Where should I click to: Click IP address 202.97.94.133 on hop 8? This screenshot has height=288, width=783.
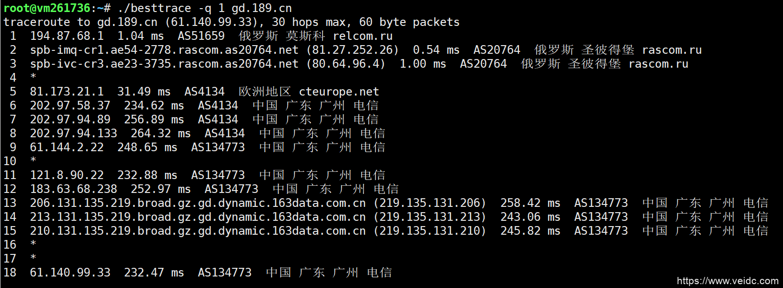[73, 133]
